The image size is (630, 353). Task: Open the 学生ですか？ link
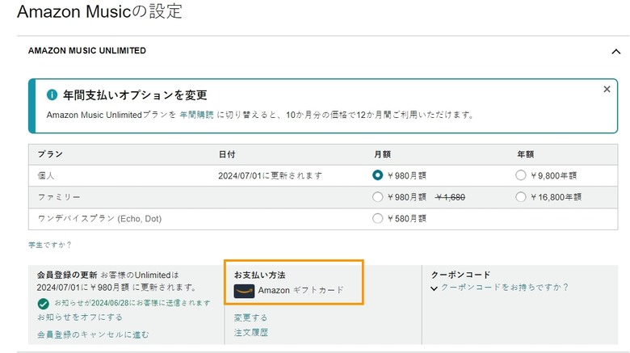coord(50,245)
